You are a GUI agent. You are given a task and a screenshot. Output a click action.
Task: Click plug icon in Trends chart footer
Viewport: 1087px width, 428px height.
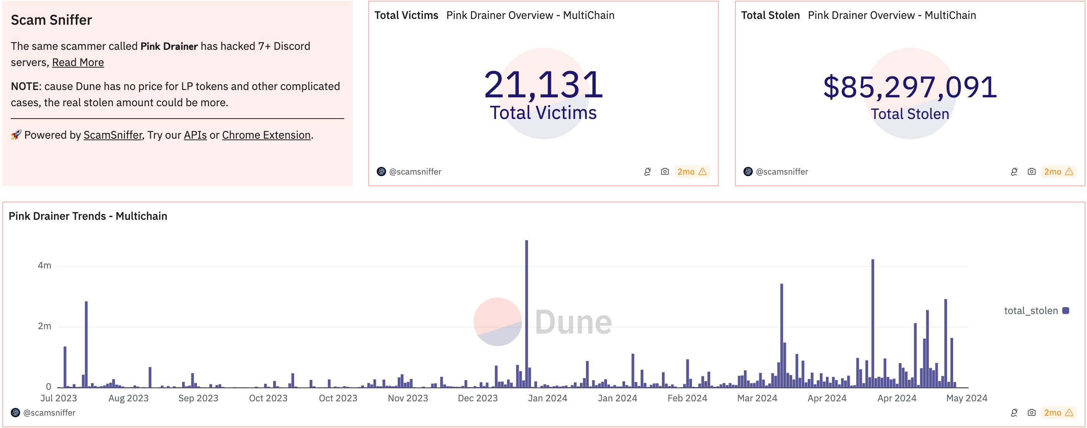tap(1014, 413)
